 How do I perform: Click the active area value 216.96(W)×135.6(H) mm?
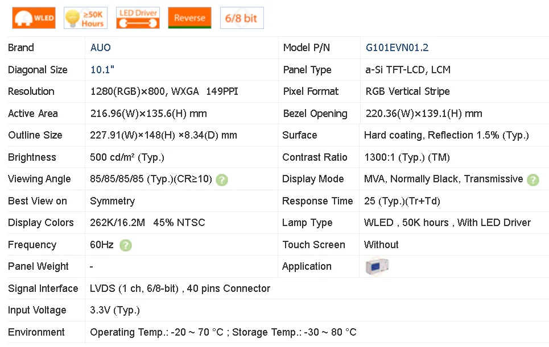(148, 114)
